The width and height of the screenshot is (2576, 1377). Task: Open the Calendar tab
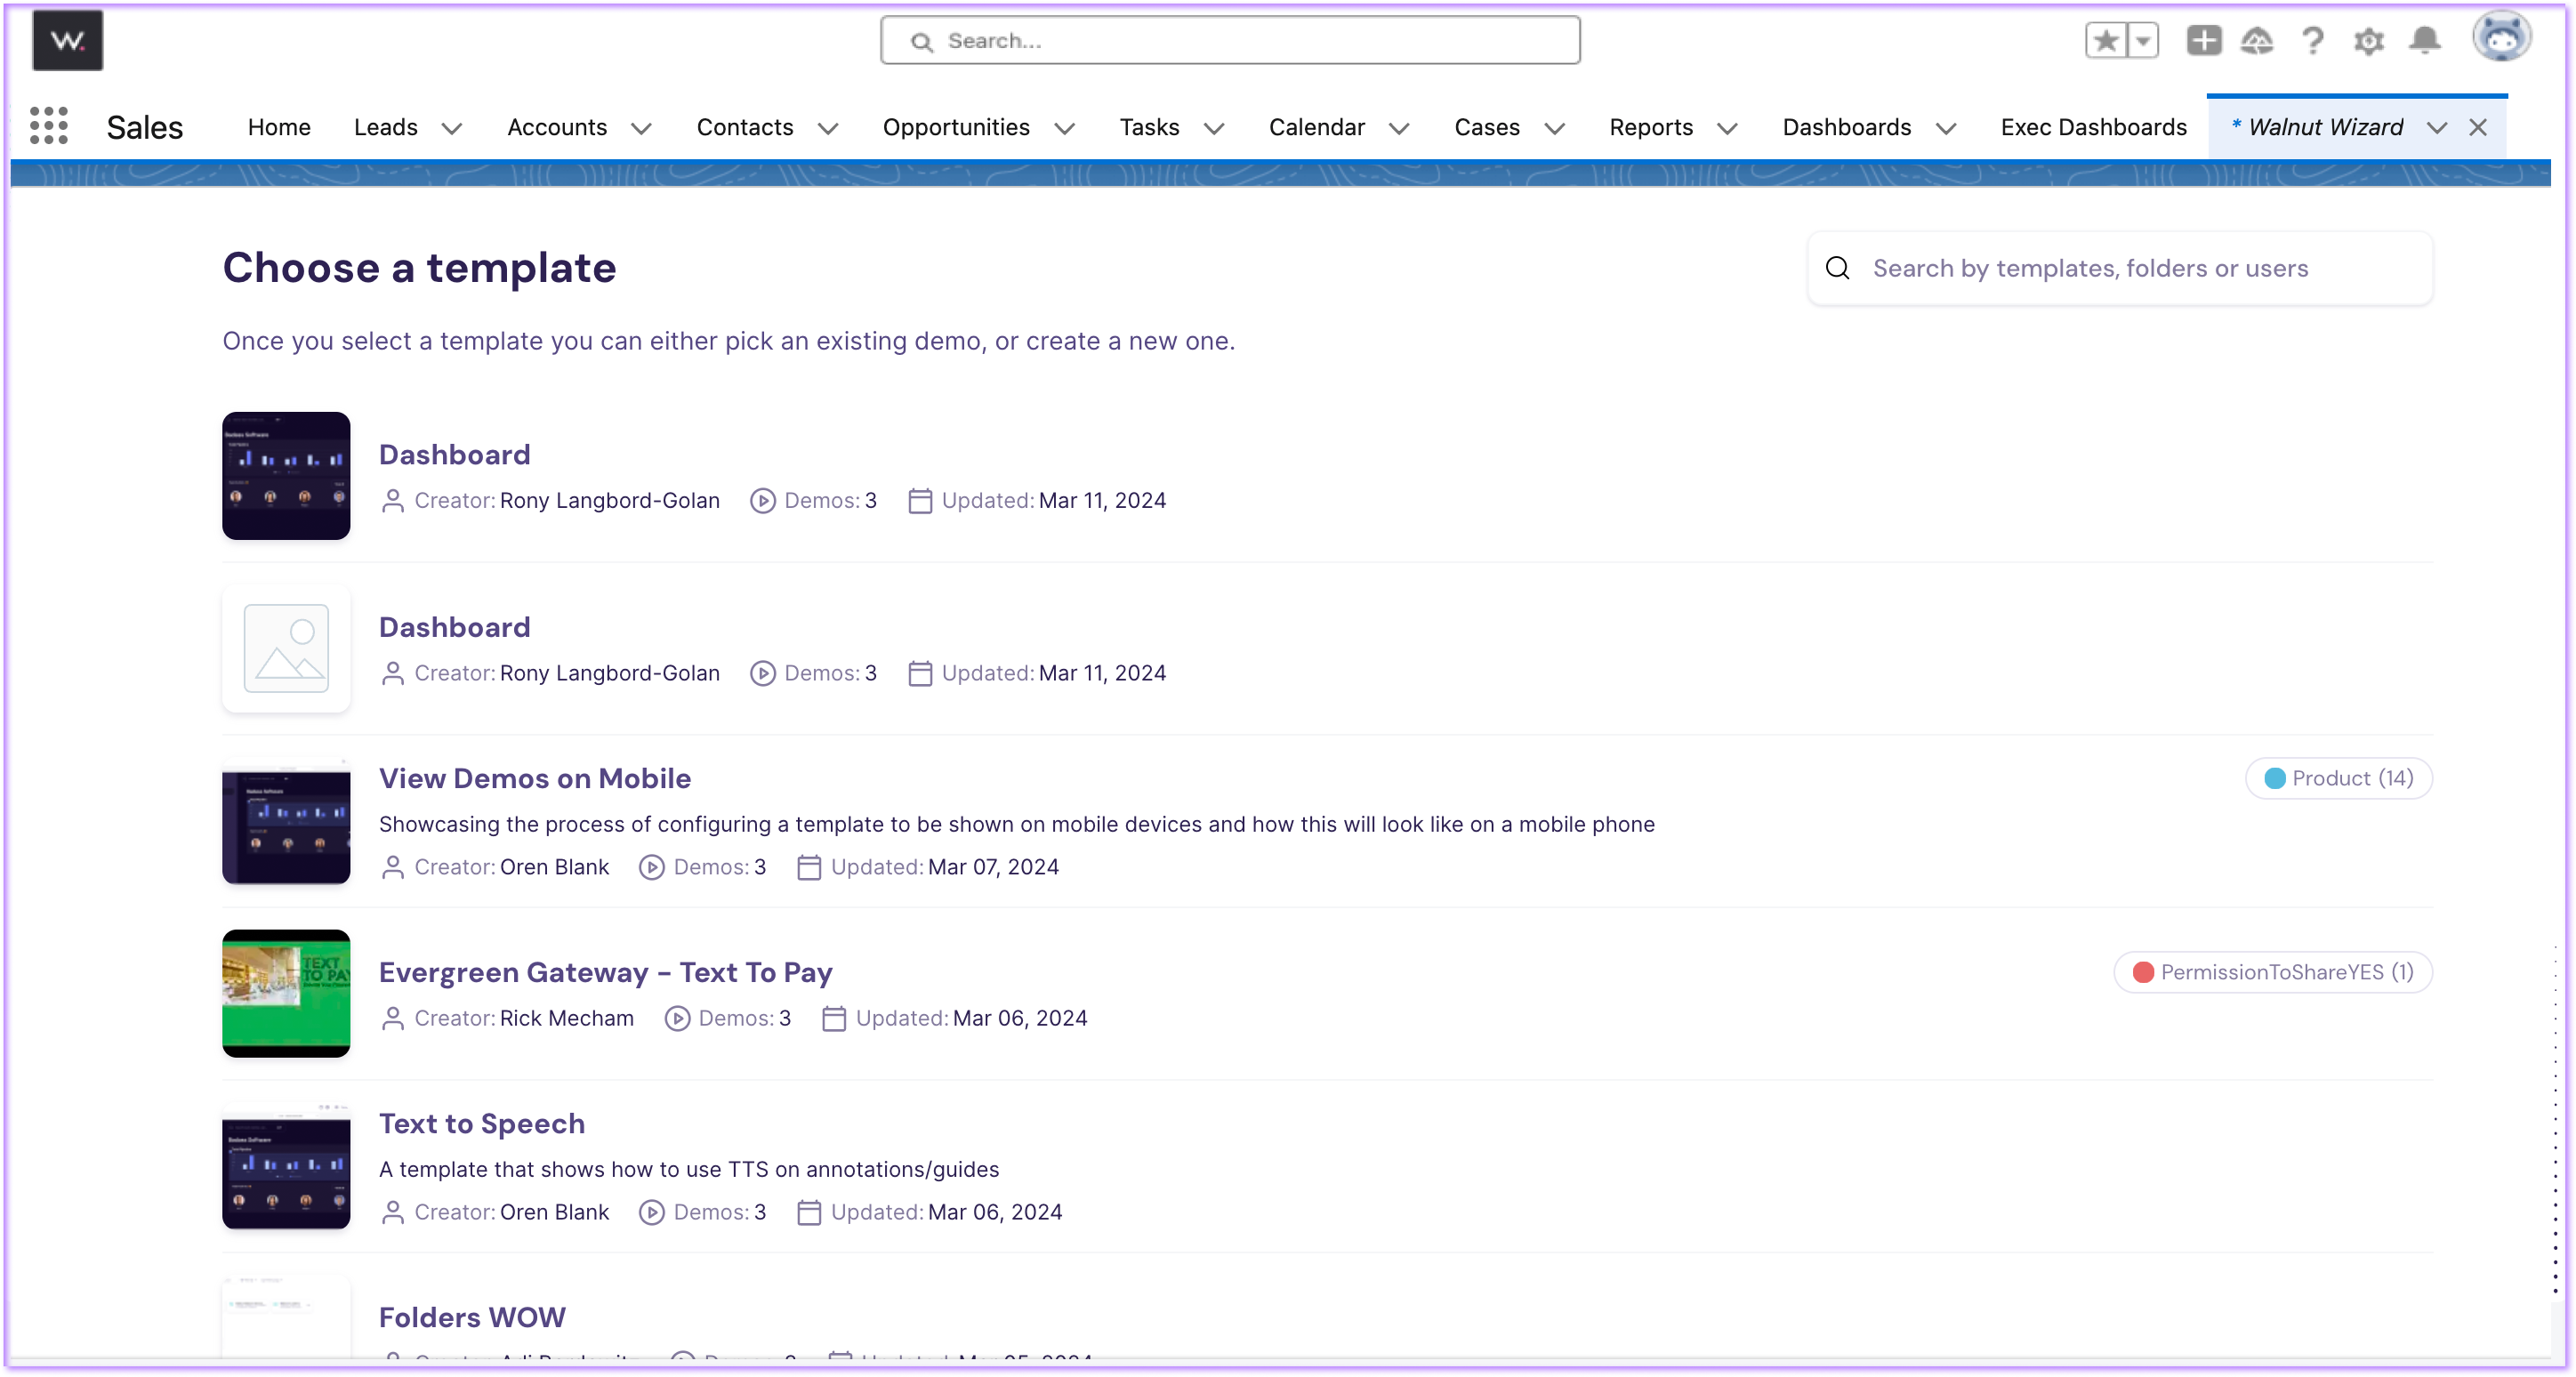pyautogui.click(x=1317, y=127)
